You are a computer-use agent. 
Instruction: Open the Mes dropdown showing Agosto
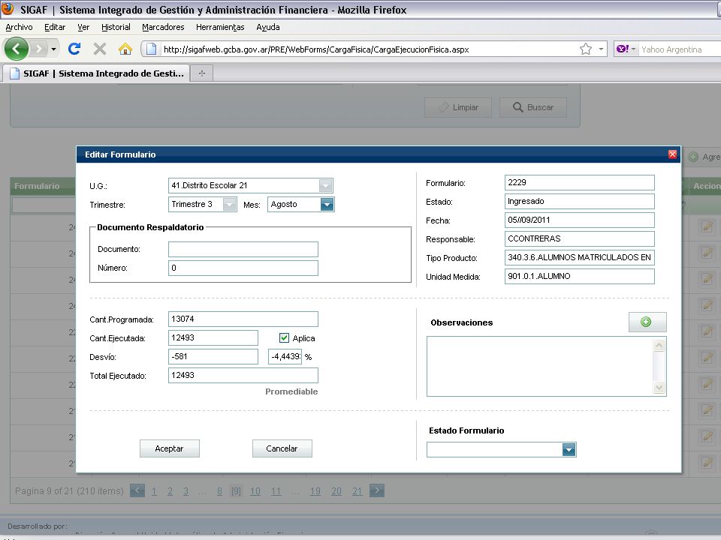327,204
